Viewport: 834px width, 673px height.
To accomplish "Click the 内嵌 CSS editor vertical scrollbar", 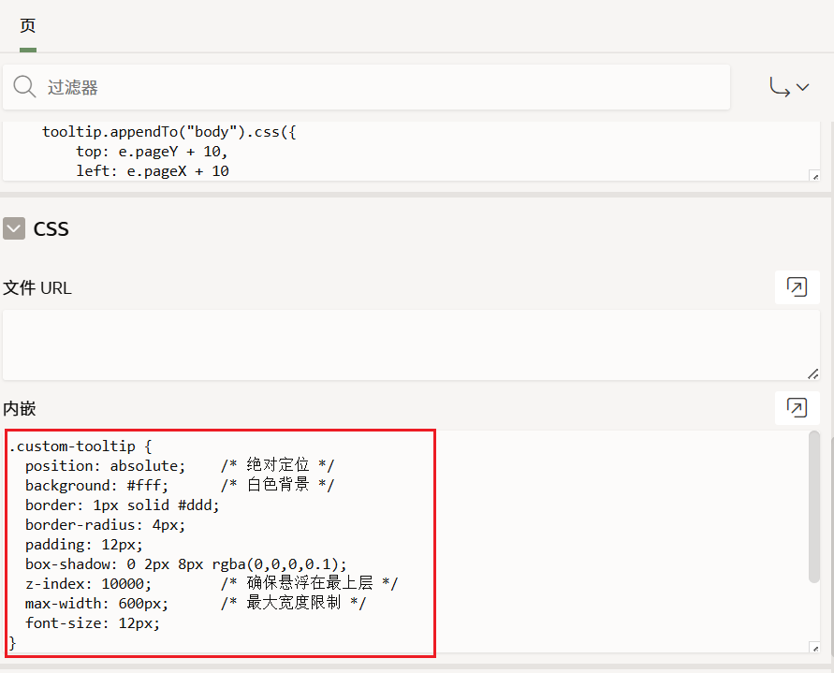I will [x=814, y=505].
